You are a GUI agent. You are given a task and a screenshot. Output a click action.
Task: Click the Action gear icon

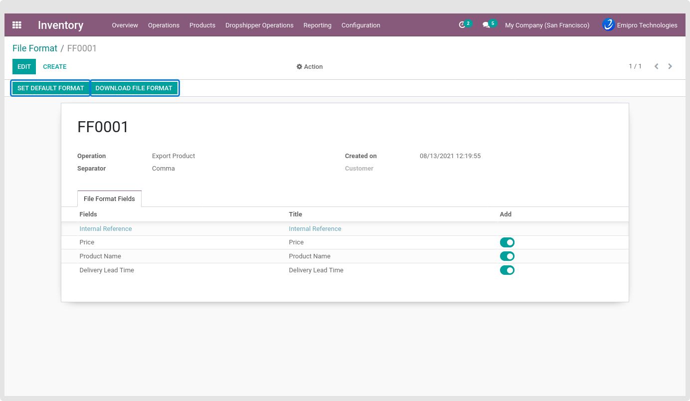click(299, 67)
